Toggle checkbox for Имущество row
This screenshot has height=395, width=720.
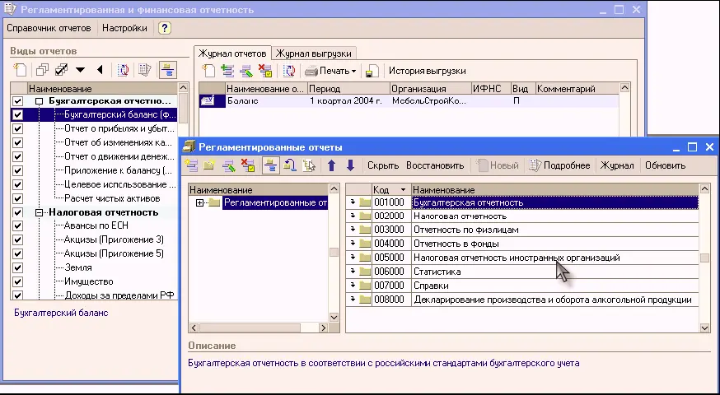[17, 281]
